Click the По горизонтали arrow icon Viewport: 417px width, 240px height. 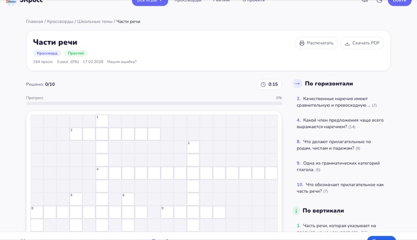(x=297, y=83)
